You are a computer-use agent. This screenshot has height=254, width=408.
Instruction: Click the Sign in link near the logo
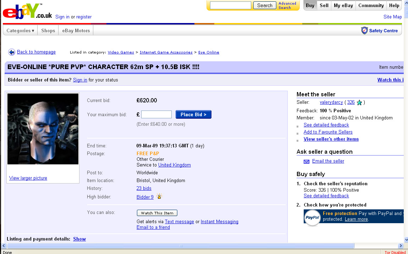click(62, 17)
